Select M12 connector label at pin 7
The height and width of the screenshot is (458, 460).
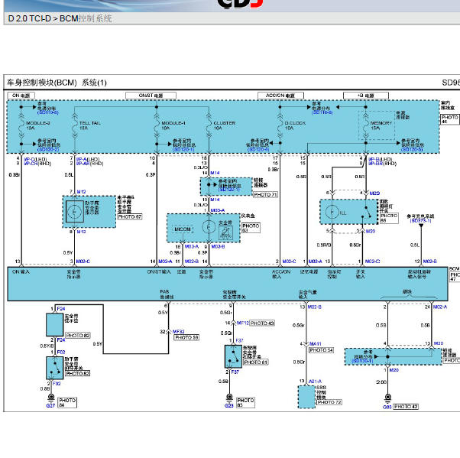point(81,192)
